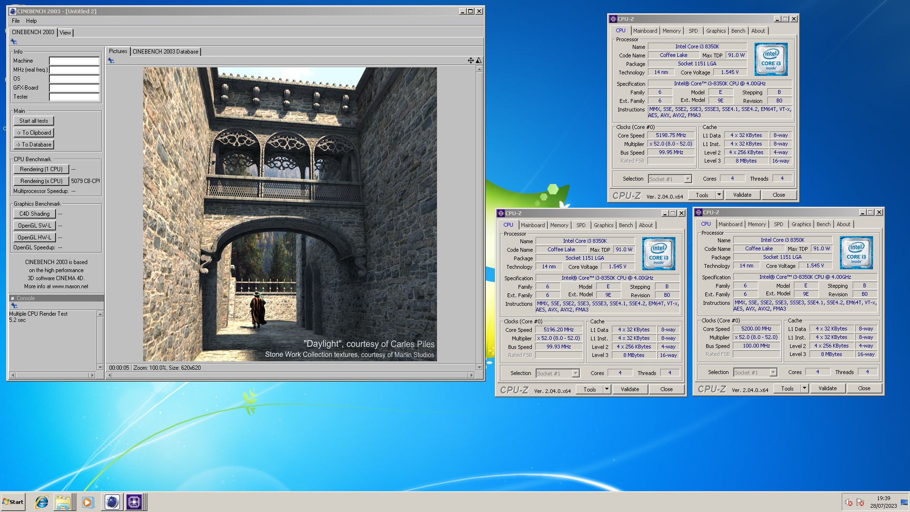
Task: Click the picture view vertical scrollbar down arrow
Action: click(479, 367)
